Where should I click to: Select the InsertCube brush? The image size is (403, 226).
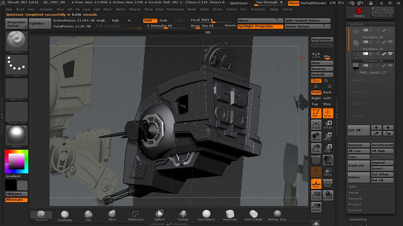[x=230, y=216]
